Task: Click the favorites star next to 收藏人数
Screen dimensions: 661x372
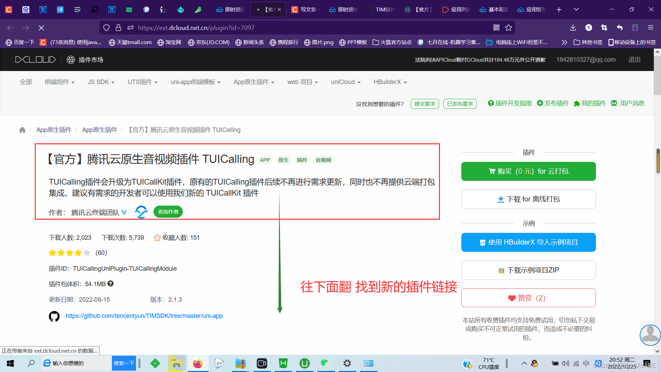Action: click(x=157, y=238)
